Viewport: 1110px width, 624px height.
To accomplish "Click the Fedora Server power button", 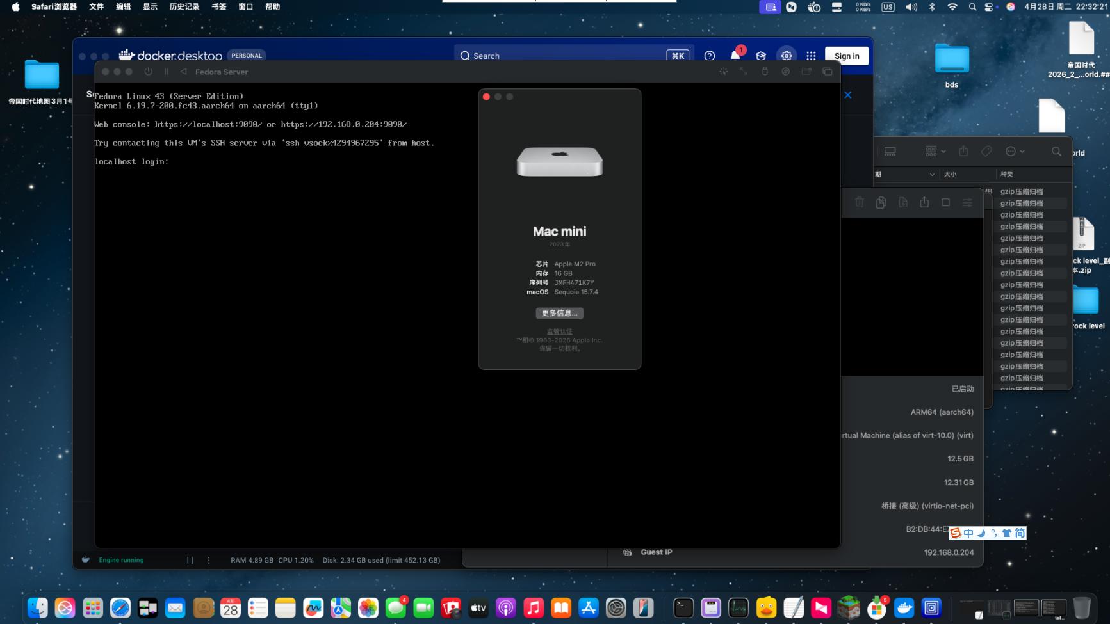I will click(149, 72).
